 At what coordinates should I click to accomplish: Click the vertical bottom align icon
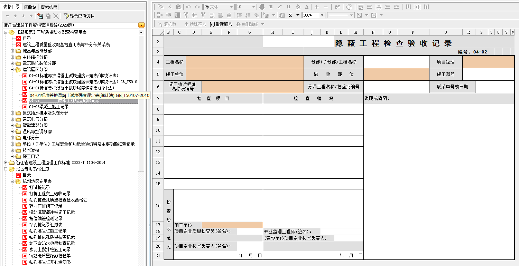(x=426, y=7)
